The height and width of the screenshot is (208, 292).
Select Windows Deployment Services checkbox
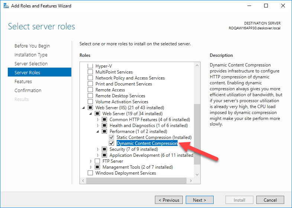90,173
